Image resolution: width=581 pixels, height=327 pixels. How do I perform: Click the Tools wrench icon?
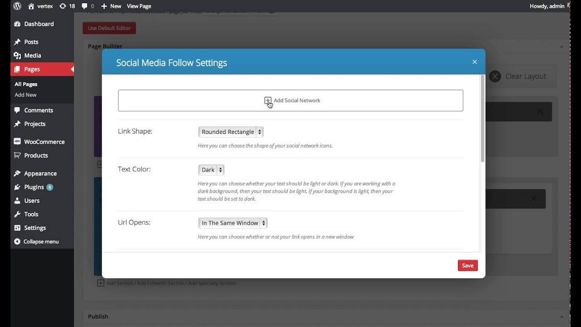pos(17,214)
